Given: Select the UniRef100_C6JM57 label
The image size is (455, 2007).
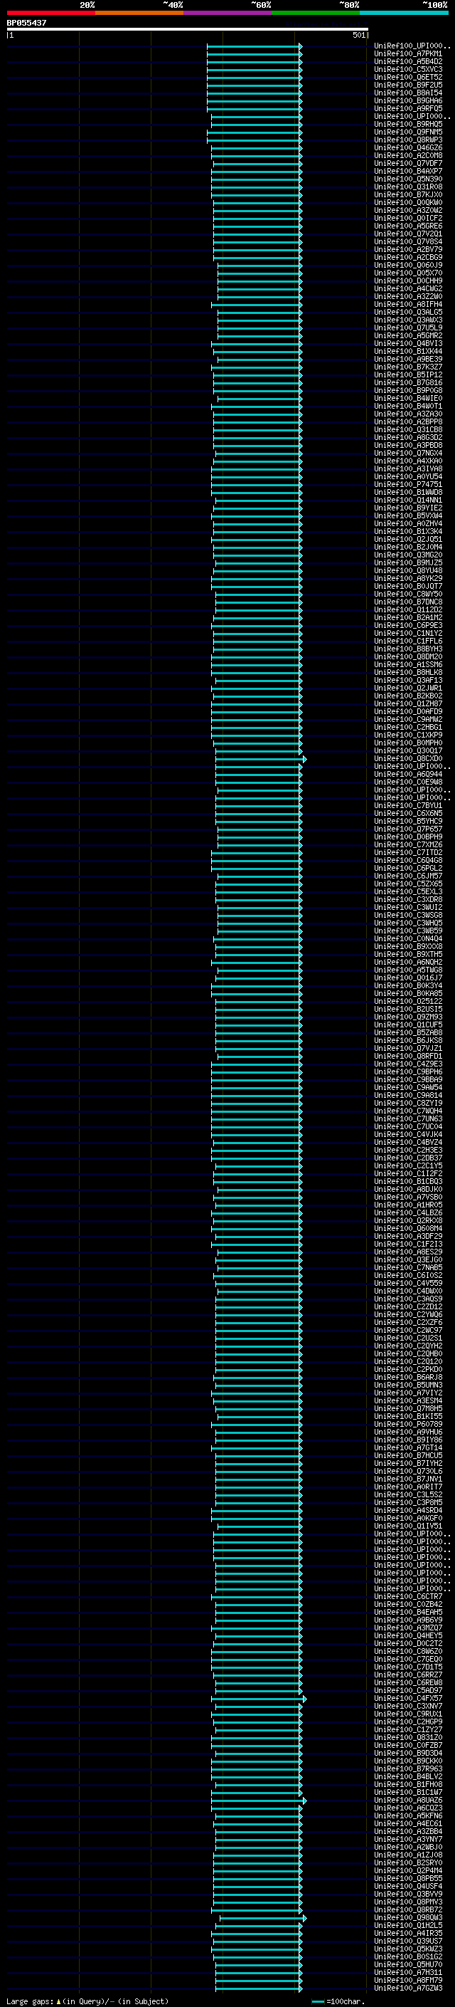Looking at the screenshot, I should coord(408,876).
